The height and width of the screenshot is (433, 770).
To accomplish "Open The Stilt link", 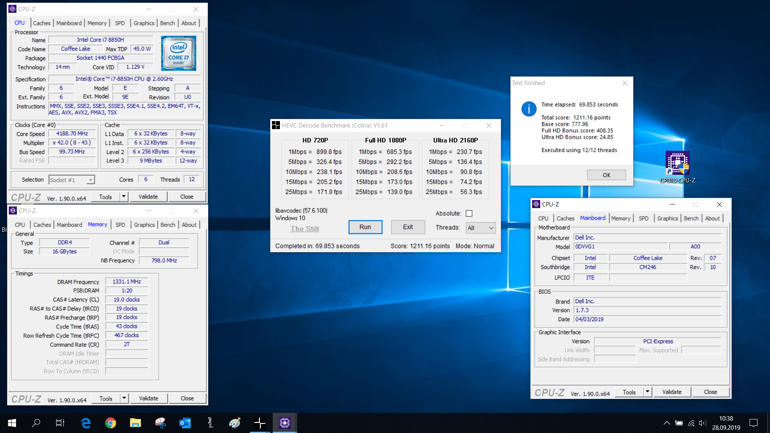I will click(305, 229).
